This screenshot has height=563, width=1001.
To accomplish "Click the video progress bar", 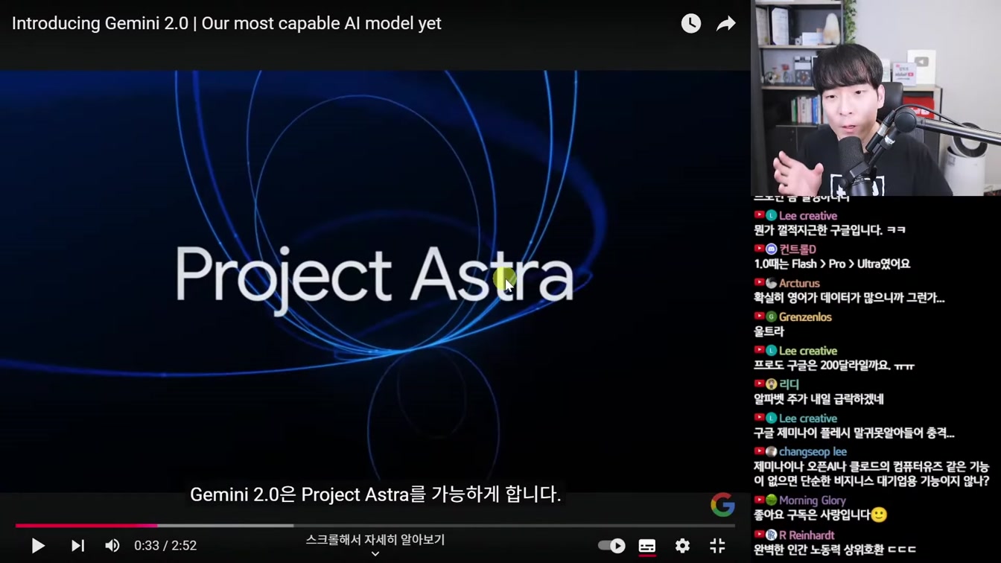I will (375, 526).
